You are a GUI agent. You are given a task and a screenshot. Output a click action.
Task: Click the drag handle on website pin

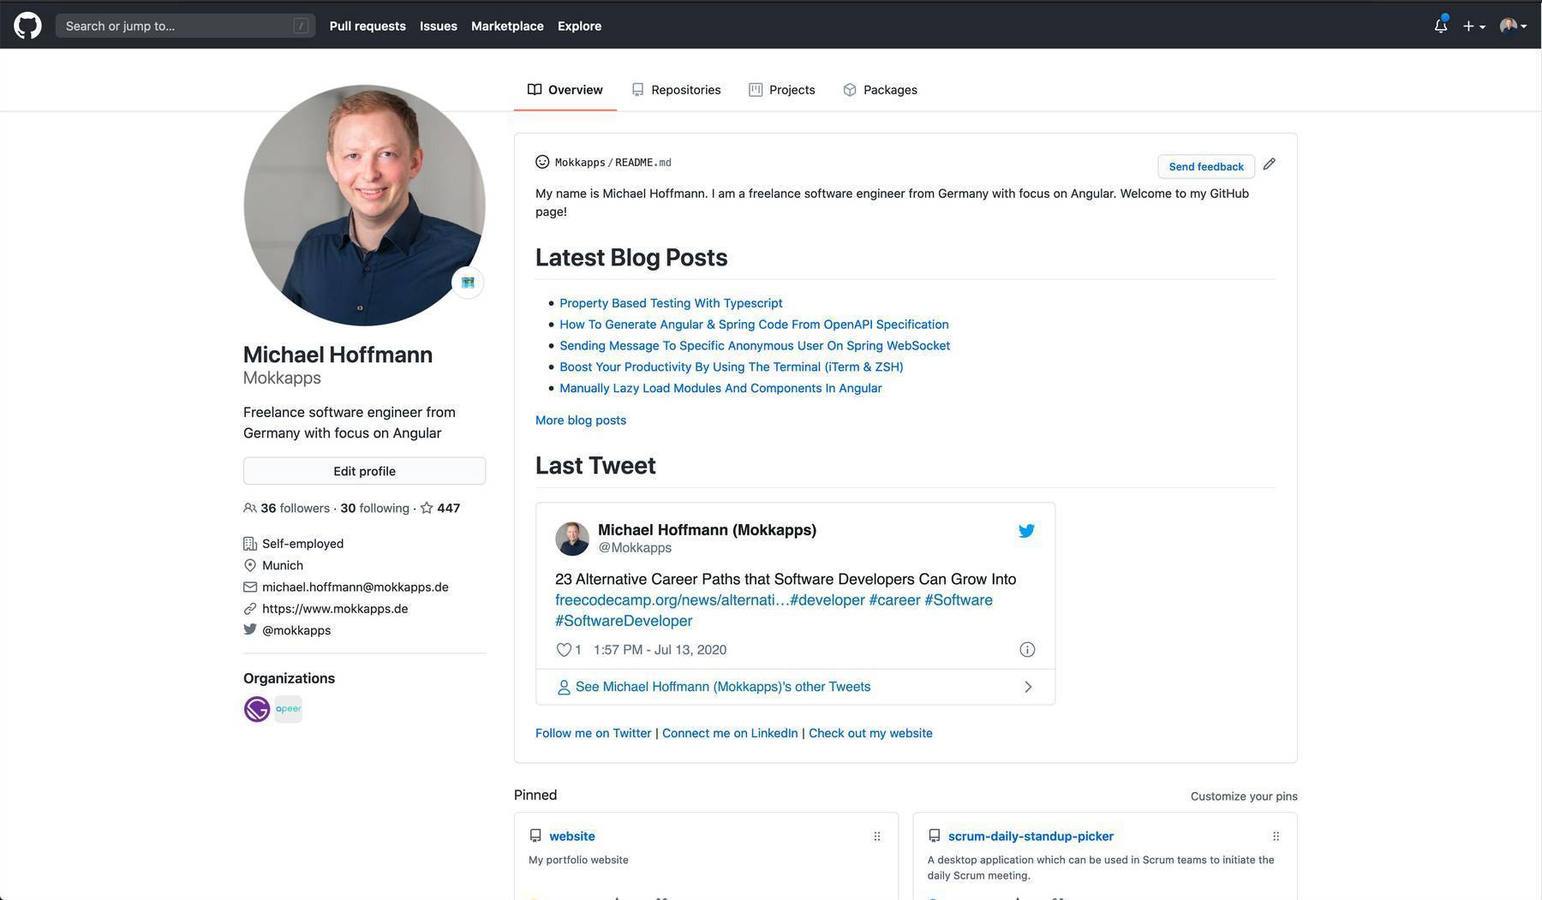click(877, 836)
